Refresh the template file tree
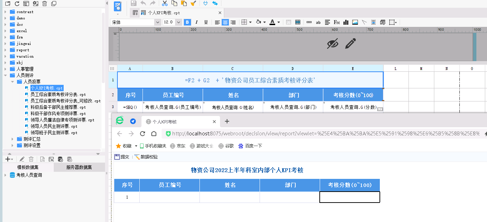This screenshot has height=222, width=487. coord(17,4)
